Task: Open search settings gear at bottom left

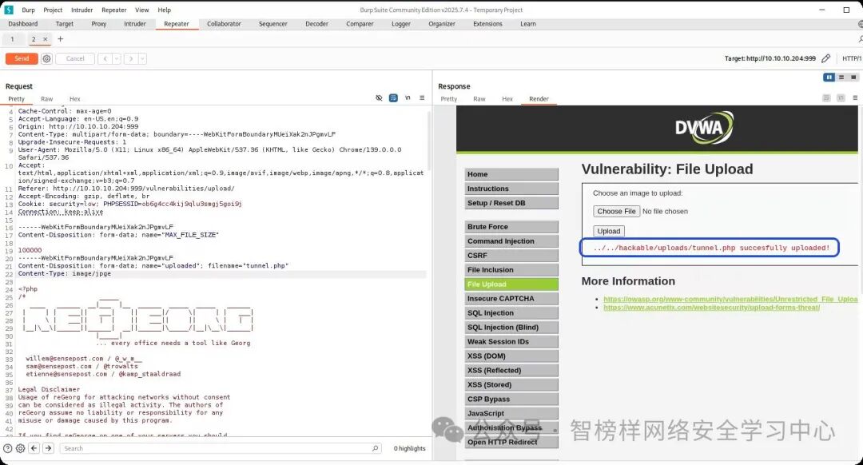Action: (x=20, y=448)
